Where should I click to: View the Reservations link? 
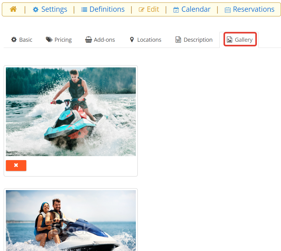click(249, 9)
